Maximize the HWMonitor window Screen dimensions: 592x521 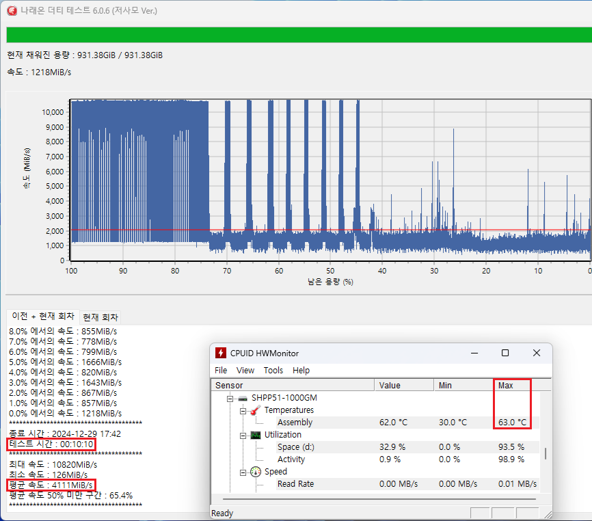point(505,353)
